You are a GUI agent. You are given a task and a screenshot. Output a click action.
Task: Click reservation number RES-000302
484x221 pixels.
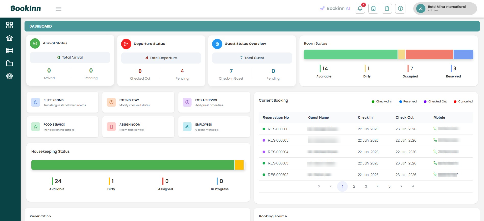pos(278,175)
